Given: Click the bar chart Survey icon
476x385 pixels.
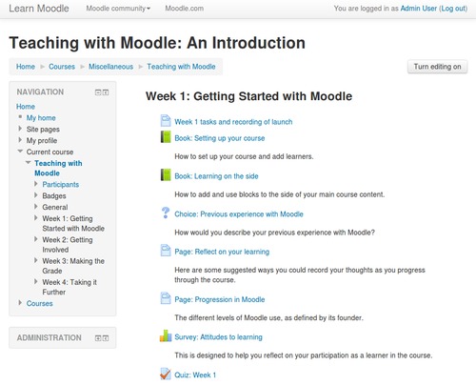Looking at the screenshot, I should pos(166,336).
